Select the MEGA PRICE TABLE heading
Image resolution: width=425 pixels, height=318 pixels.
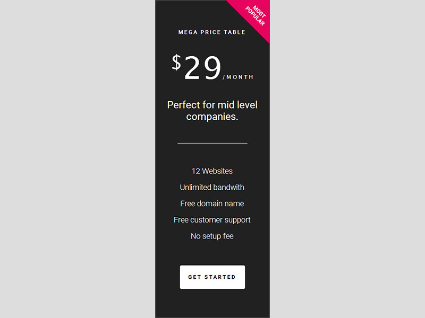tap(212, 32)
